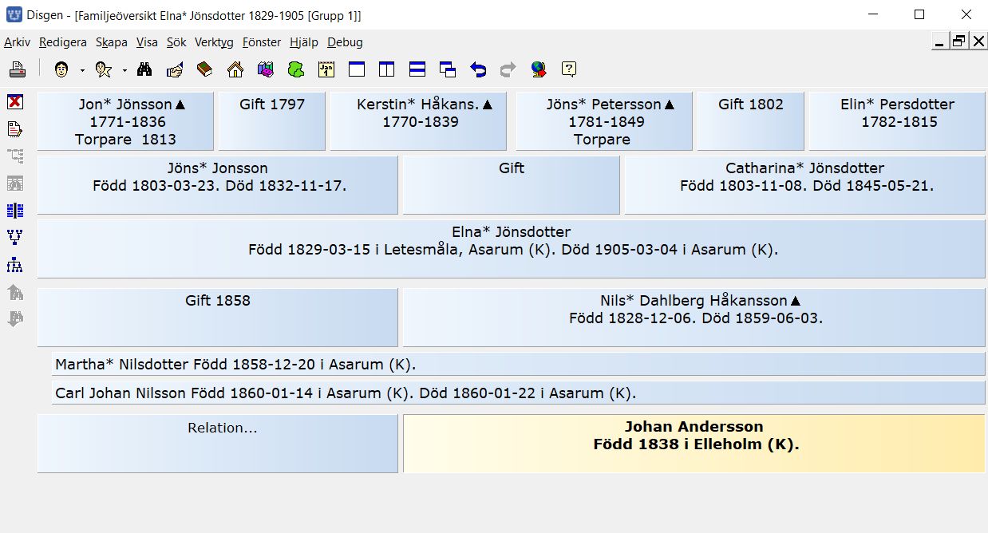Restore the inner document window
This screenshot has width=988, height=533.
tap(958, 41)
